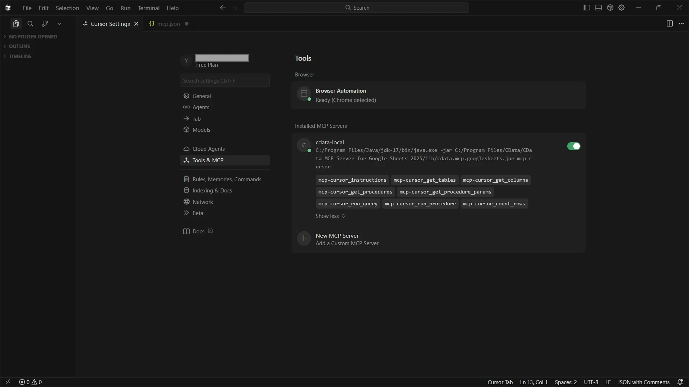Toggle the primary side bar layout icon
Screen dimensions: 689x387
pos(587,8)
